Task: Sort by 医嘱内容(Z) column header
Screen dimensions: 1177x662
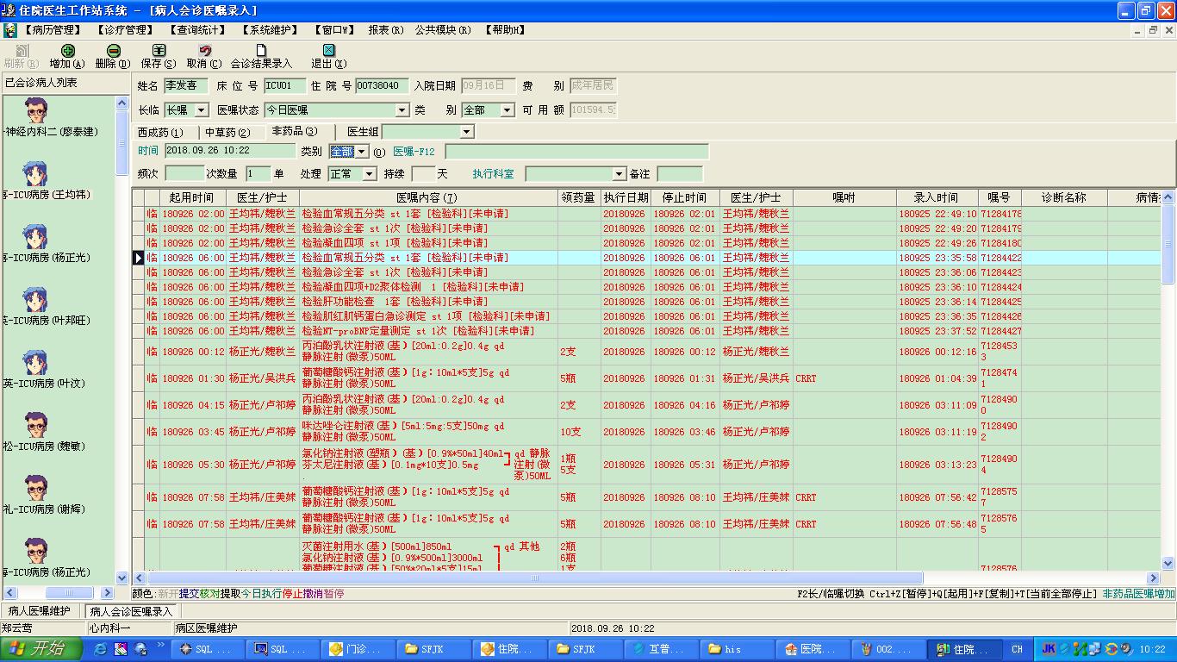Action: click(428, 197)
